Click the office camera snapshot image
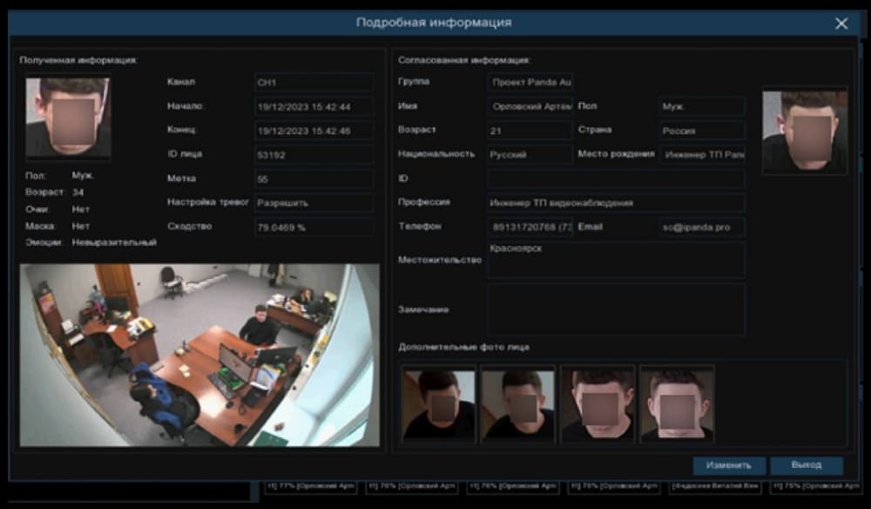The height and width of the screenshot is (509, 871). pos(200,355)
